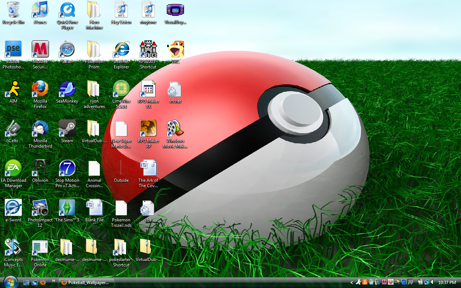Open the volume speaker tray icon

(433, 282)
